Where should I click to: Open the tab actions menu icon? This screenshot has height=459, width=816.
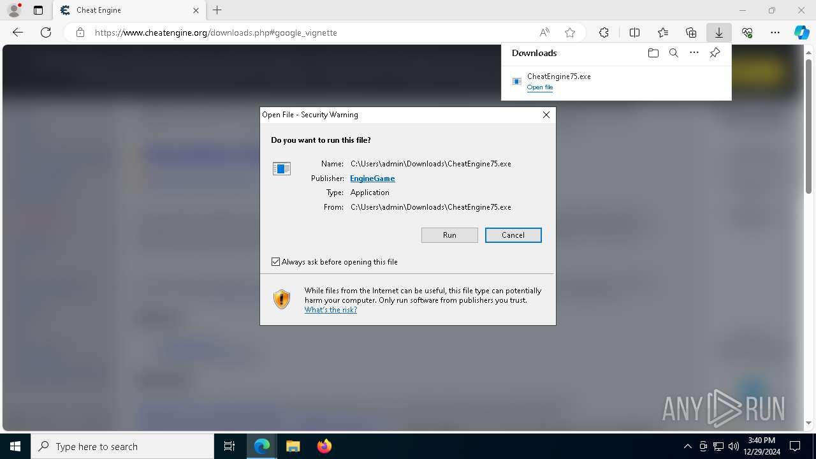[x=38, y=10]
